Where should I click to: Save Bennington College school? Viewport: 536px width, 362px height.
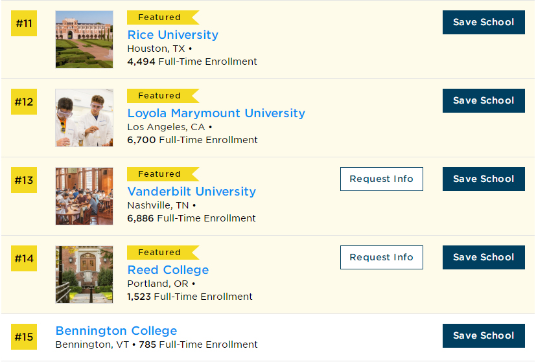click(x=484, y=335)
